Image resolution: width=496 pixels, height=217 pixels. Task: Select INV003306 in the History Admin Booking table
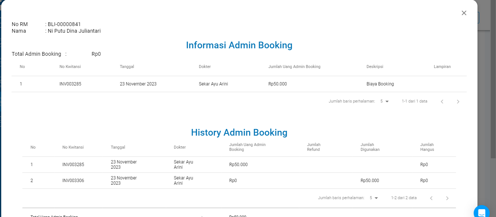(73, 181)
